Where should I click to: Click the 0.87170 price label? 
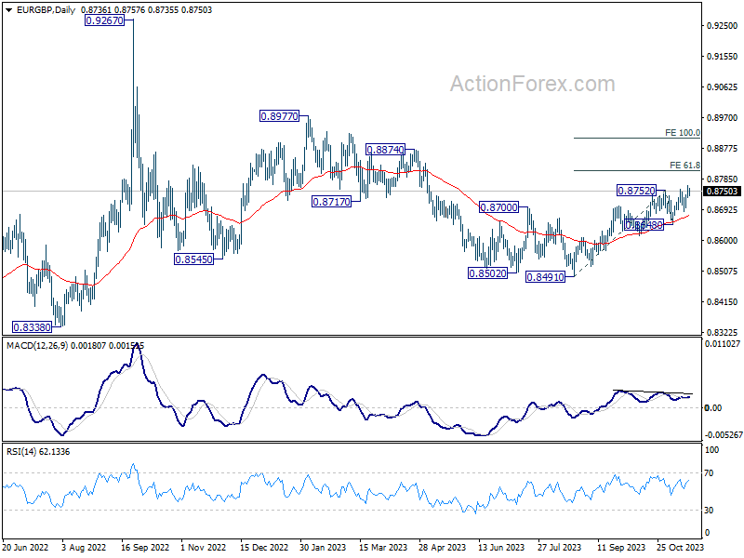click(x=331, y=202)
